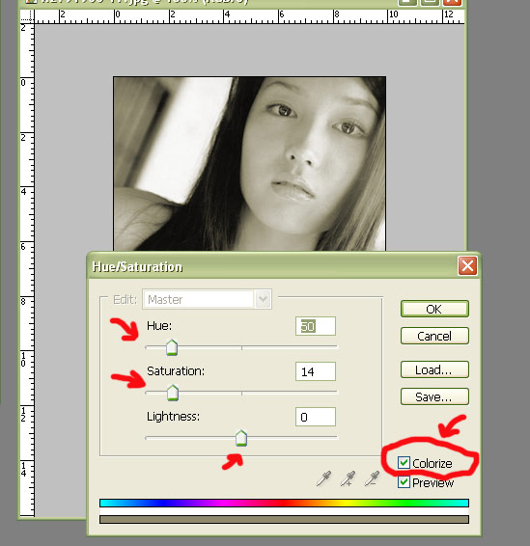The image size is (530, 546).
Task: Click the Lightness slider handle
Action: coord(241,438)
